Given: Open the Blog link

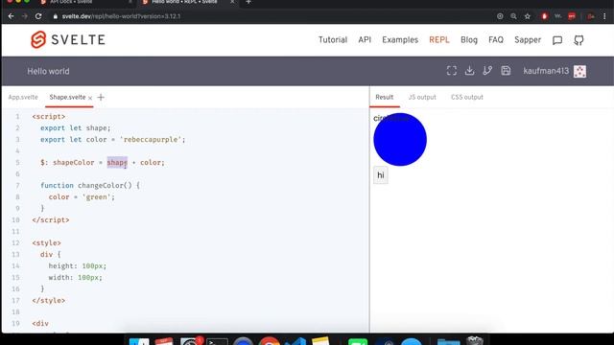Looking at the screenshot, I should [x=469, y=40].
